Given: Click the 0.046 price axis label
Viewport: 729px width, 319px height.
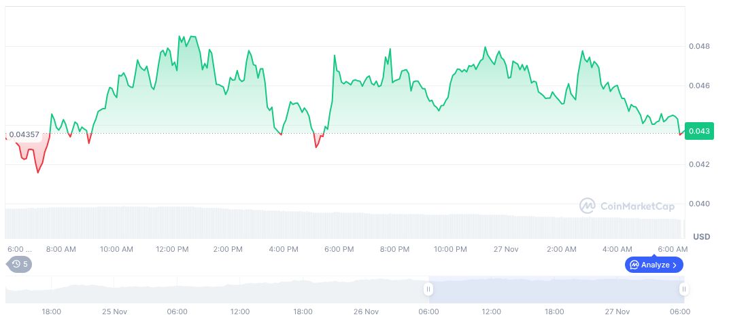Looking at the screenshot, I should (x=699, y=86).
